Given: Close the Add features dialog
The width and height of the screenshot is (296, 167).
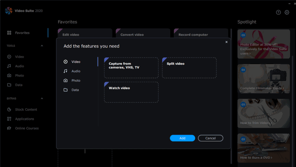Looking at the screenshot, I should pyautogui.click(x=226, y=42).
